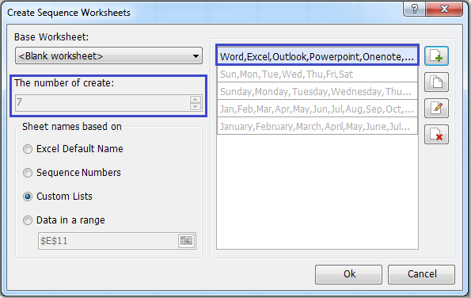This screenshot has width=471, height=298.
Task: Select the Sunday,Monday,Tuesday list entry
Action: point(317,91)
